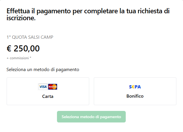This screenshot has width=183, height=132.
Task: Click the asterisk after commissioni
Action: point(30,58)
